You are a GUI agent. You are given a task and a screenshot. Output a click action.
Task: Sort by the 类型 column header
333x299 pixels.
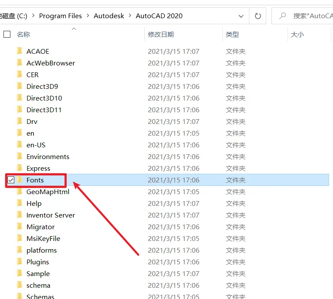(x=232, y=34)
